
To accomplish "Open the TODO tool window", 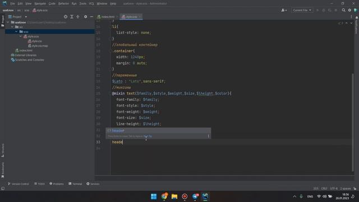I will click(39, 183).
